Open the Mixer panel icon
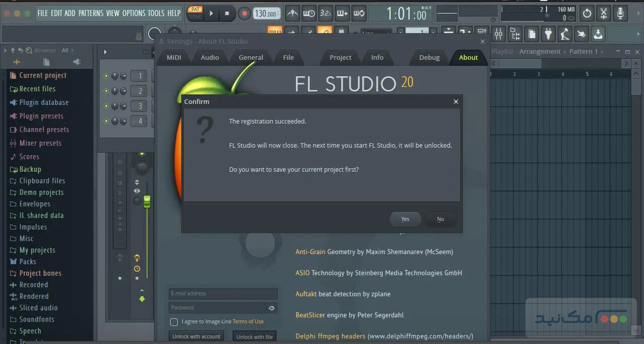This screenshot has height=344, width=644. (498, 34)
